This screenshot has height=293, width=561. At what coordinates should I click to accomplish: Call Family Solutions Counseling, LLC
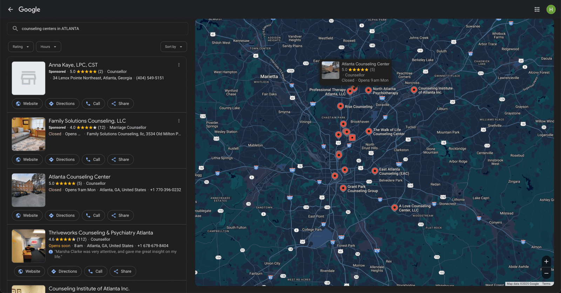click(93, 159)
